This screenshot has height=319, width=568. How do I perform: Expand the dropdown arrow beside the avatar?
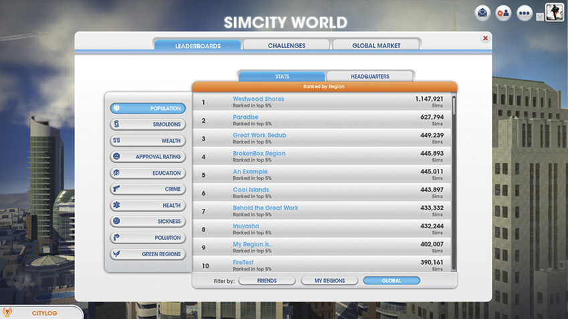tap(540, 17)
